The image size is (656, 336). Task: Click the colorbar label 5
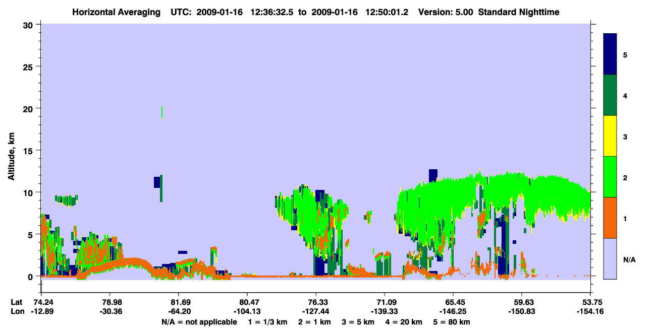coord(625,54)
